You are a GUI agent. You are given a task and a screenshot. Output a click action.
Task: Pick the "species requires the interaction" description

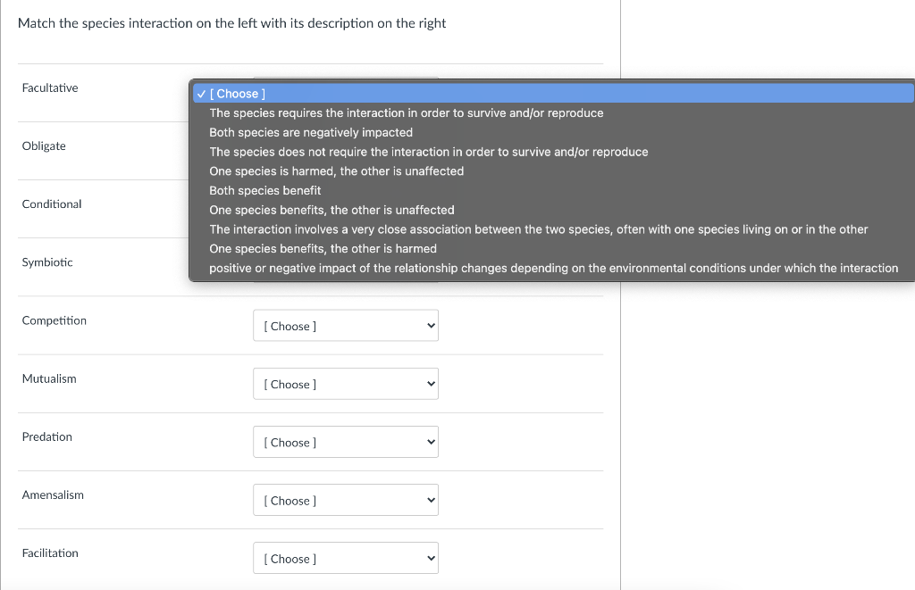[407, 112]
